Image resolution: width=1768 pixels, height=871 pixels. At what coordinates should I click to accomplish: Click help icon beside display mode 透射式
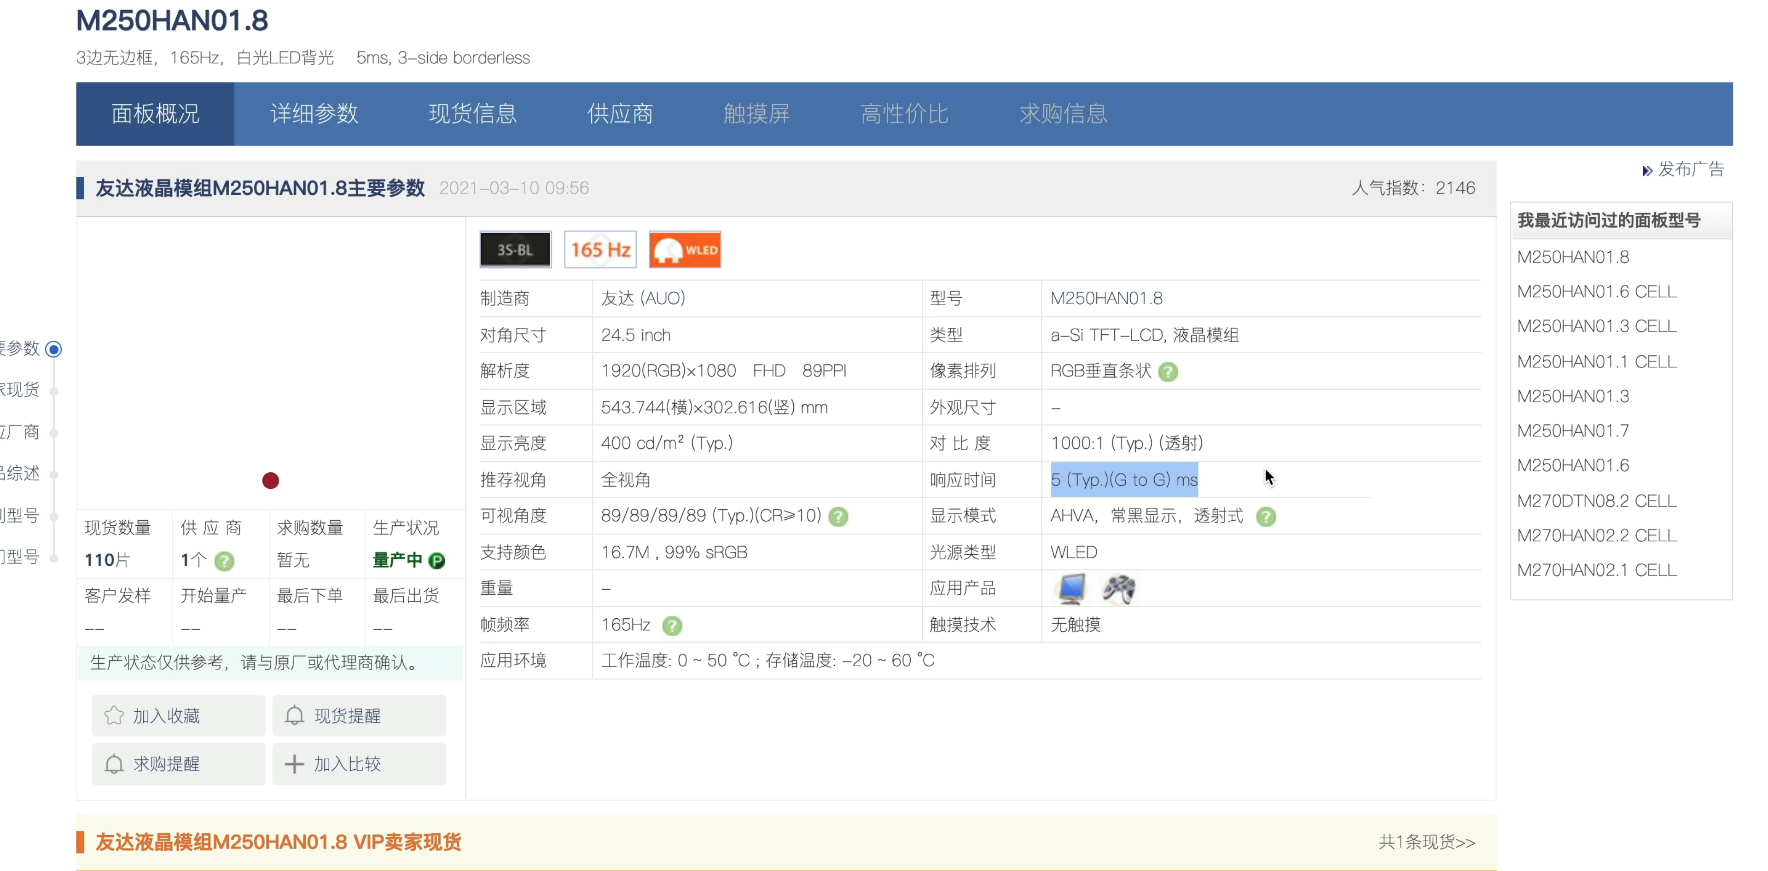tap(1266, 516)
